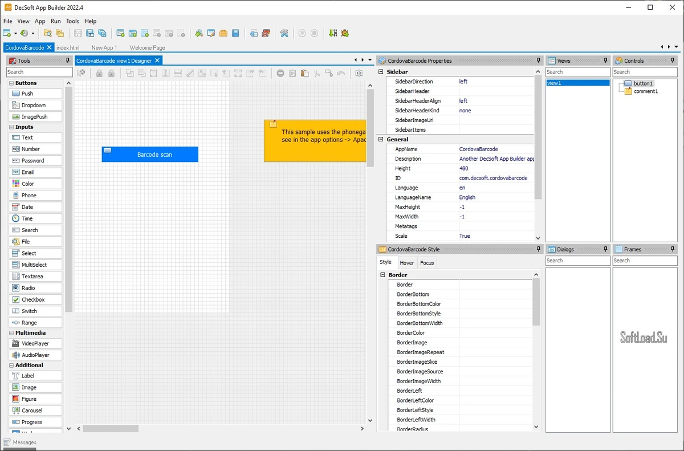
Task: Select the Radio input tool
Action: click(x=35, y=288)
